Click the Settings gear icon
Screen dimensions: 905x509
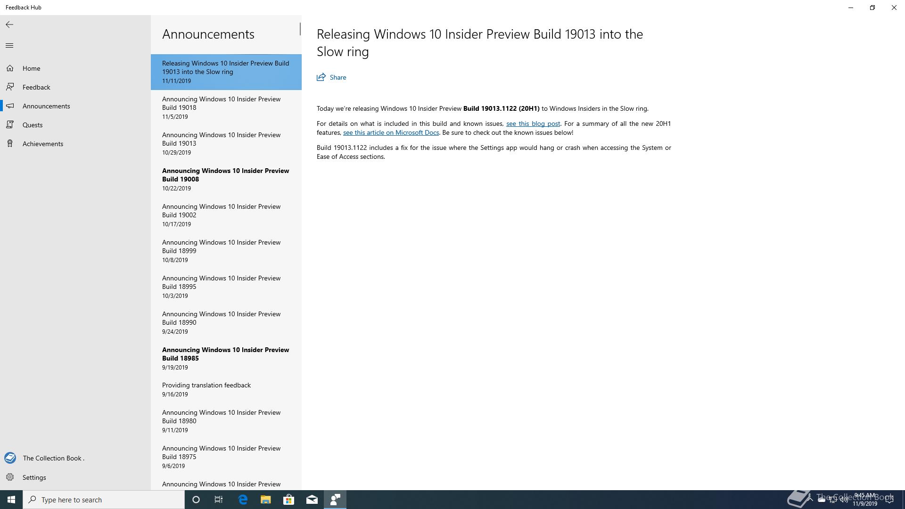(x=10, y=477)
